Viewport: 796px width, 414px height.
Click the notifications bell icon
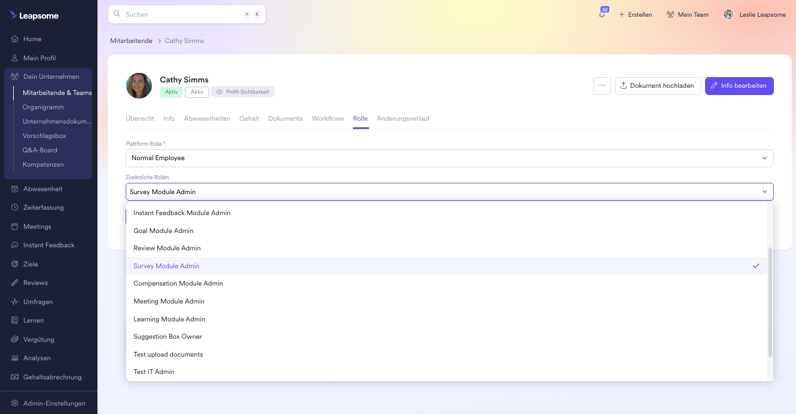coord(602,14)
